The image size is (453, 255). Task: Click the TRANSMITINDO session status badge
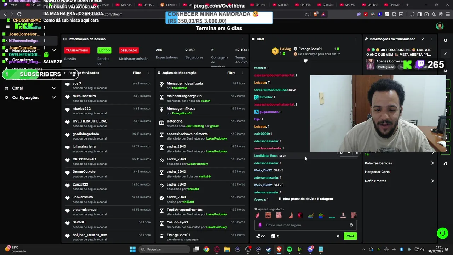pos(77,50)
